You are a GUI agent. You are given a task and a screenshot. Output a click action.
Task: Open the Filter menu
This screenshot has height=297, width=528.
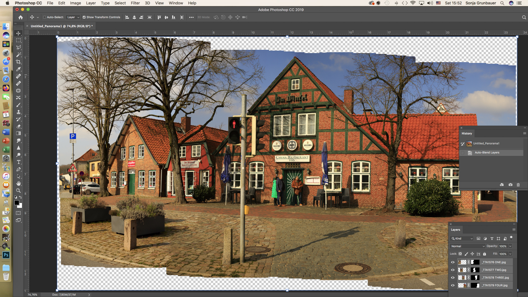coord(135,3)
